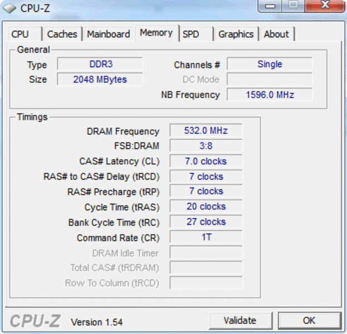Click the memory Type field showing DDR3

[x=100, y=64]
